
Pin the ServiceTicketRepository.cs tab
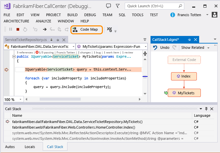tap(58, 40)
